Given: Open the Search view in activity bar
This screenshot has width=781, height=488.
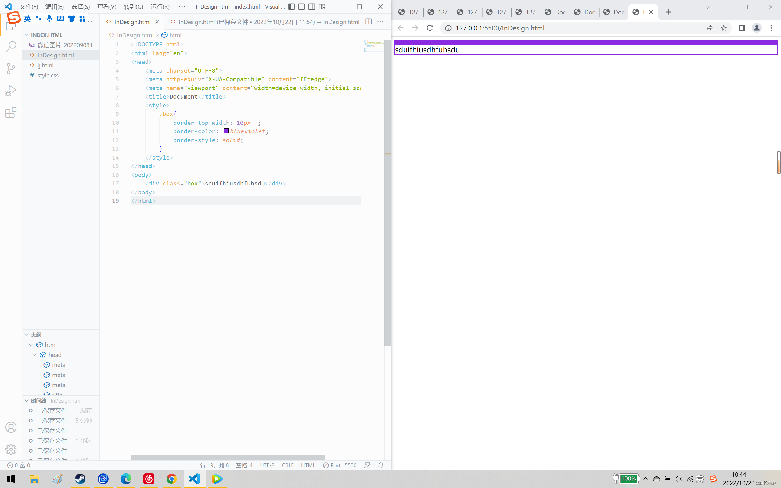Looking at the screenshot, I should point(11,46).
